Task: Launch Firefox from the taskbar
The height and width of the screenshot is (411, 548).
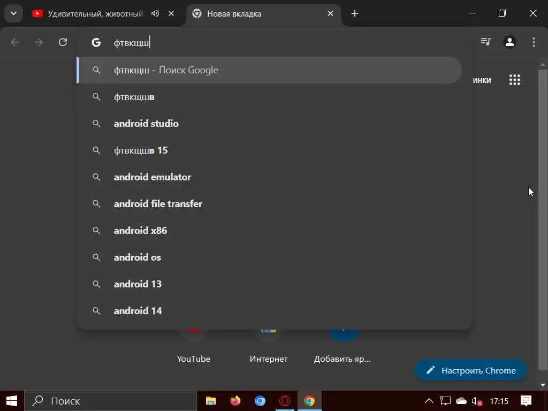Action: (x=235, y=401)
